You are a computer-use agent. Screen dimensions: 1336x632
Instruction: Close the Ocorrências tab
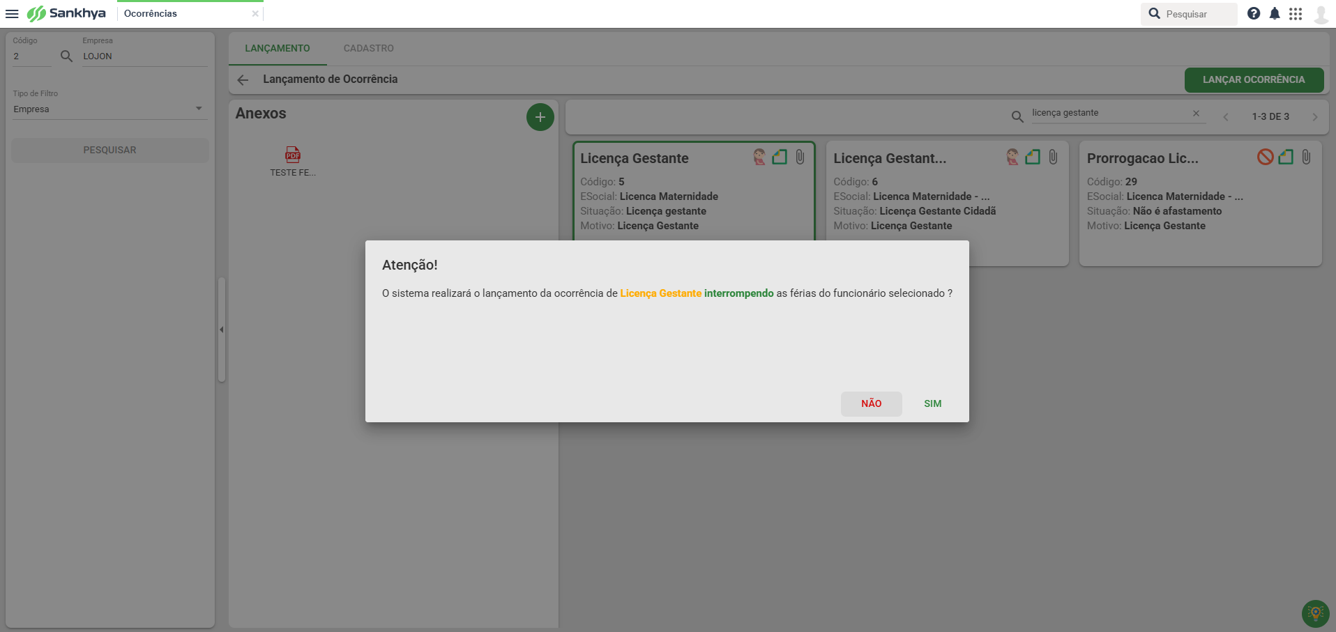255,13
